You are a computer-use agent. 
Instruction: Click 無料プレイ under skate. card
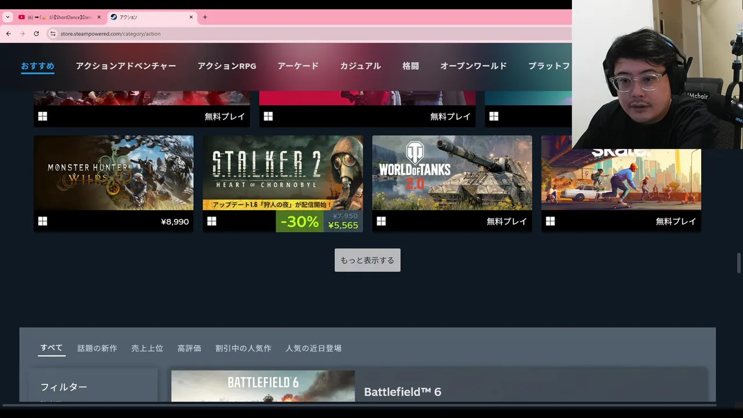coord(676,221)
